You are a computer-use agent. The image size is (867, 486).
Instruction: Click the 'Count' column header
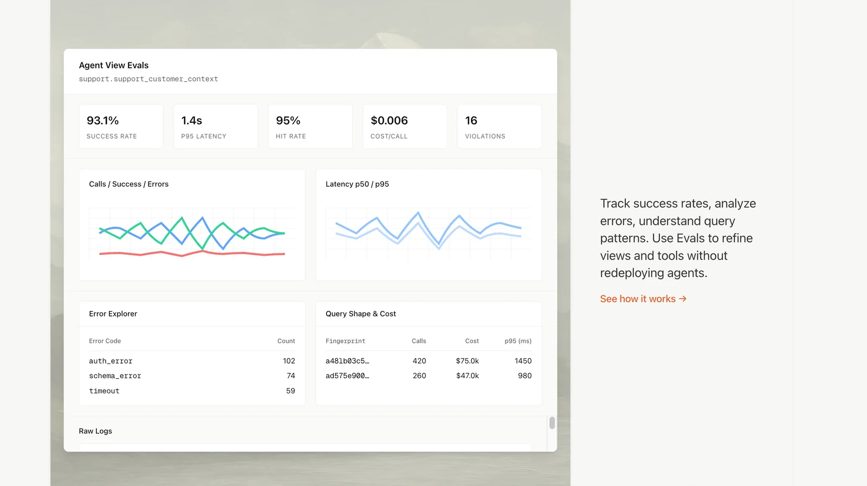[x=286, y=341]
